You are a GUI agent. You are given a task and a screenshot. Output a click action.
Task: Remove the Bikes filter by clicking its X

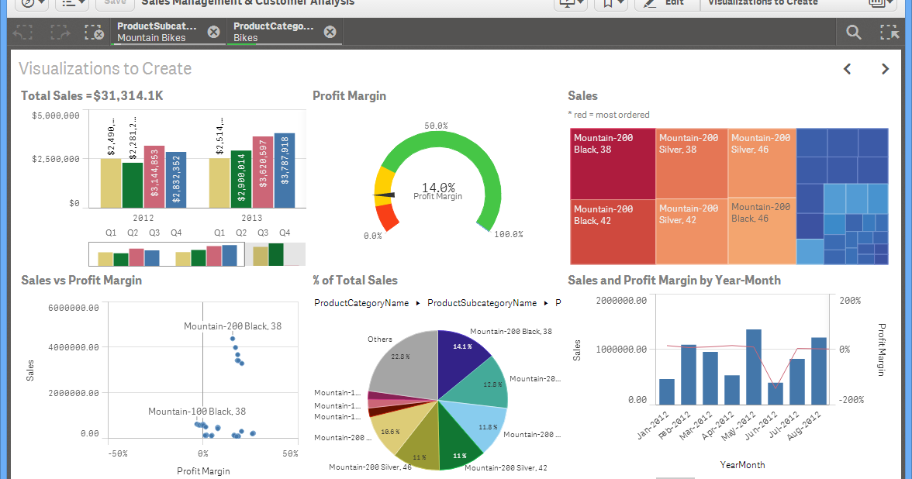pos(330,32)
